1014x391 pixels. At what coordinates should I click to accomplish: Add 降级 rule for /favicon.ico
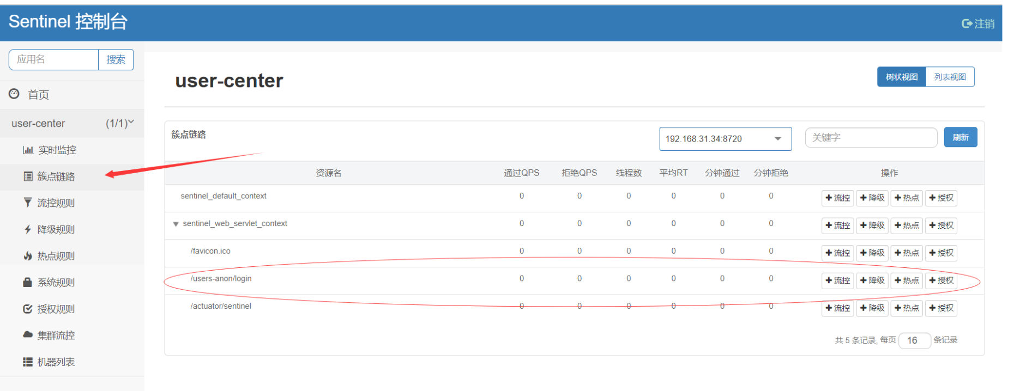click(x=872, y=253)
